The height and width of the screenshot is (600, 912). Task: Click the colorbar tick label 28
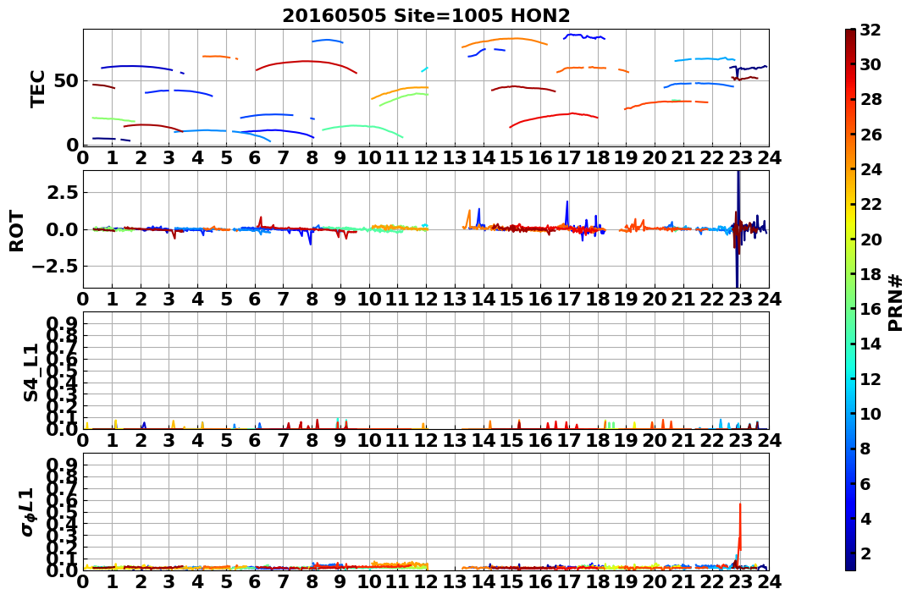coord(871,99)
